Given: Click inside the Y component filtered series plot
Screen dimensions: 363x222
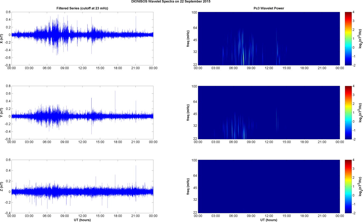Looking at the screenshot, I should [82, 112].
